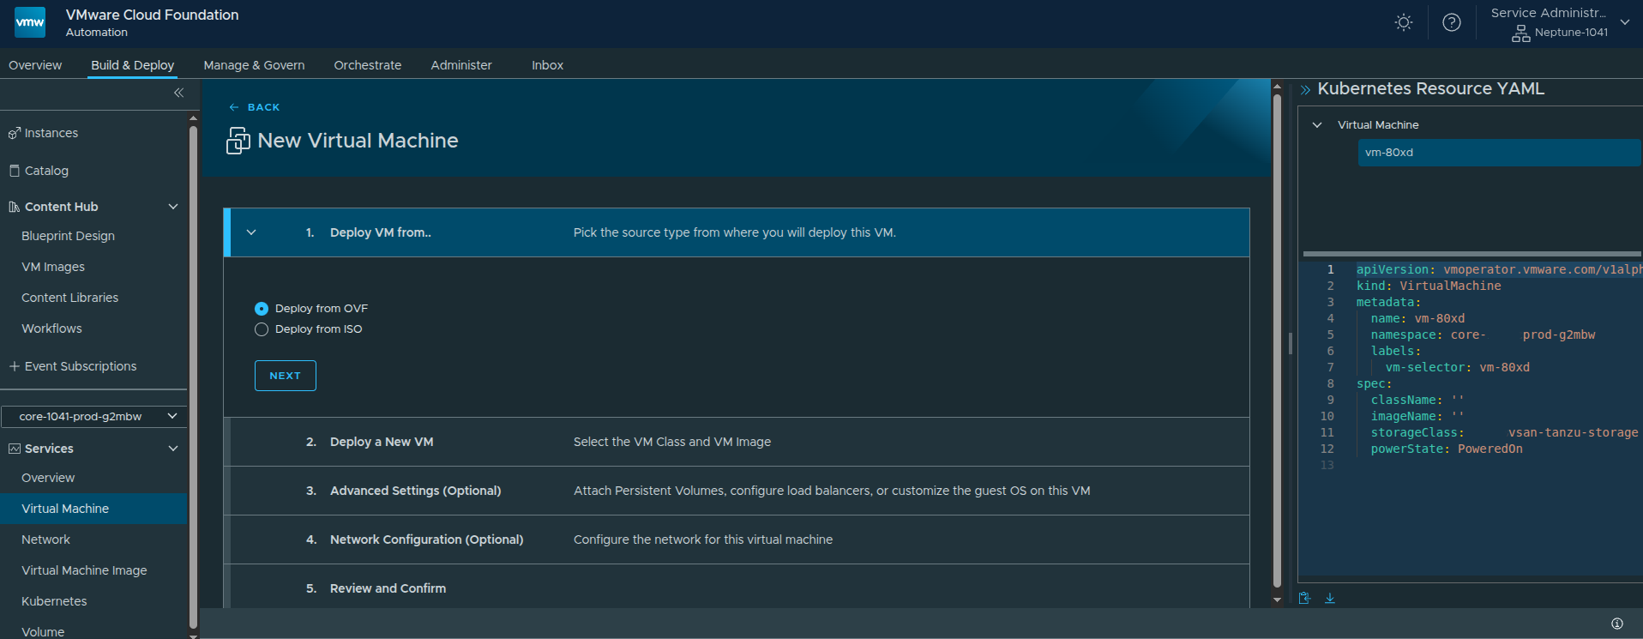Click the Catalog icon in sidebar
The width and height of the screenshot is (1643, 639).
[x=14, y=171]
